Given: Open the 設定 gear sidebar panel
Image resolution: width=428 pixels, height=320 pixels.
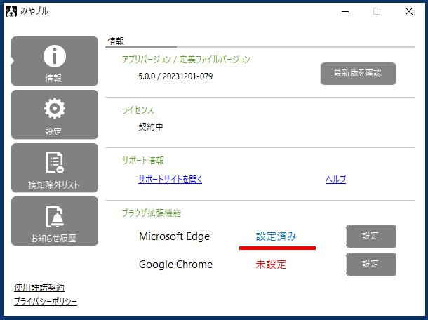Looking at the screenshot, I should click(x=55, y=114).
